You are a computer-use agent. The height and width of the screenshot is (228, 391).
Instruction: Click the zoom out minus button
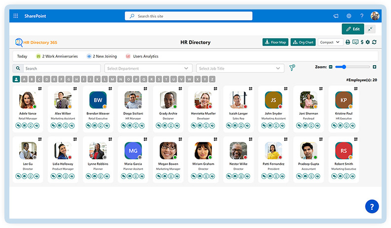[x=331, y=67]
